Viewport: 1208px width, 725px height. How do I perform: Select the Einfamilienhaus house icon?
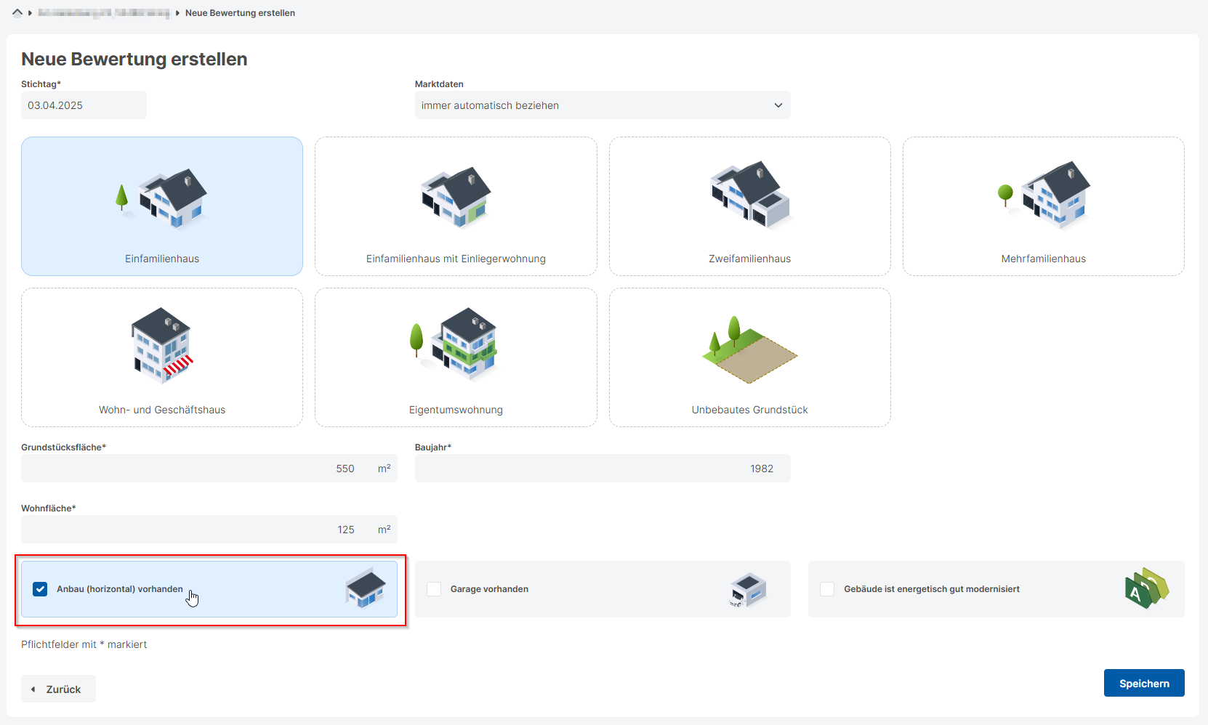click(162, 198)
